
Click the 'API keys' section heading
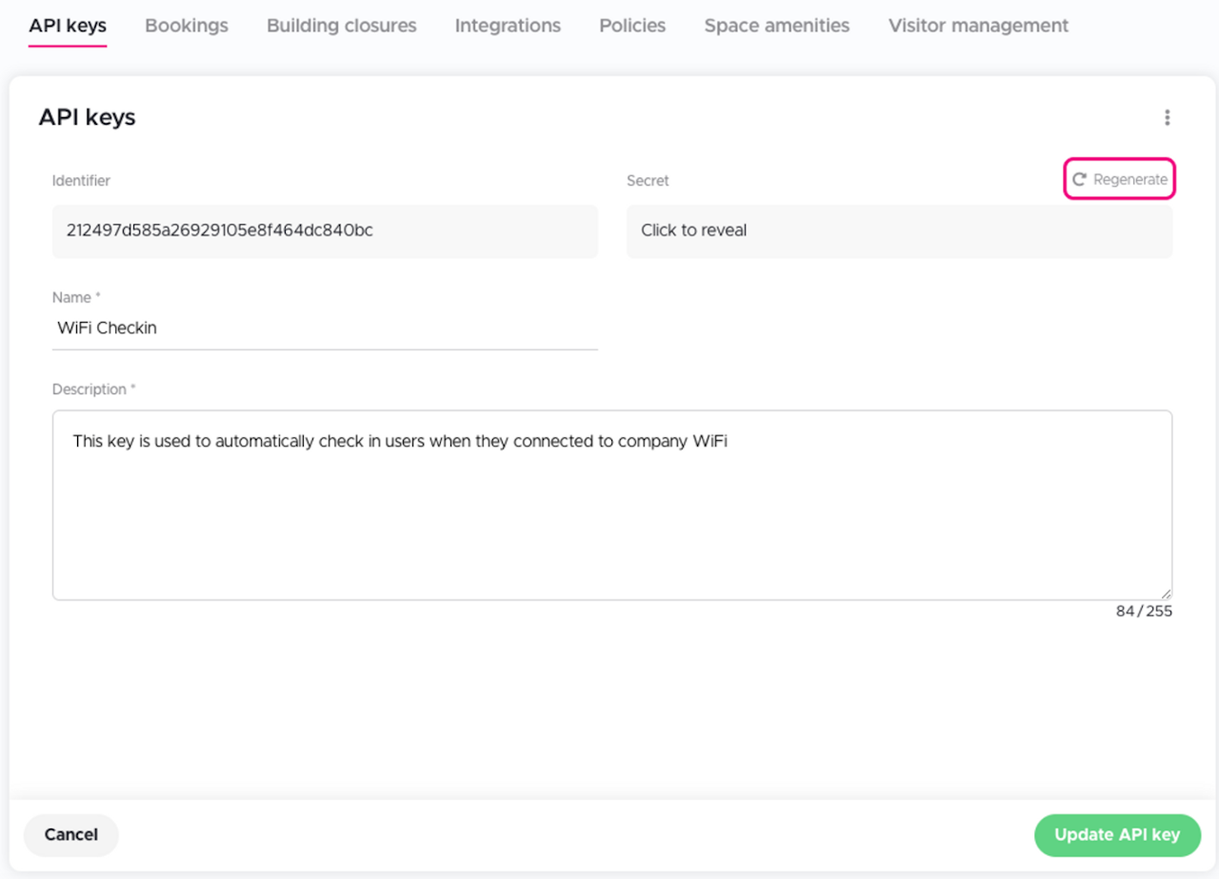87,117
